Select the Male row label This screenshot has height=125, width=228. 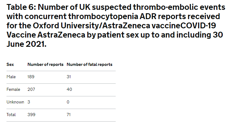(11, 77)
